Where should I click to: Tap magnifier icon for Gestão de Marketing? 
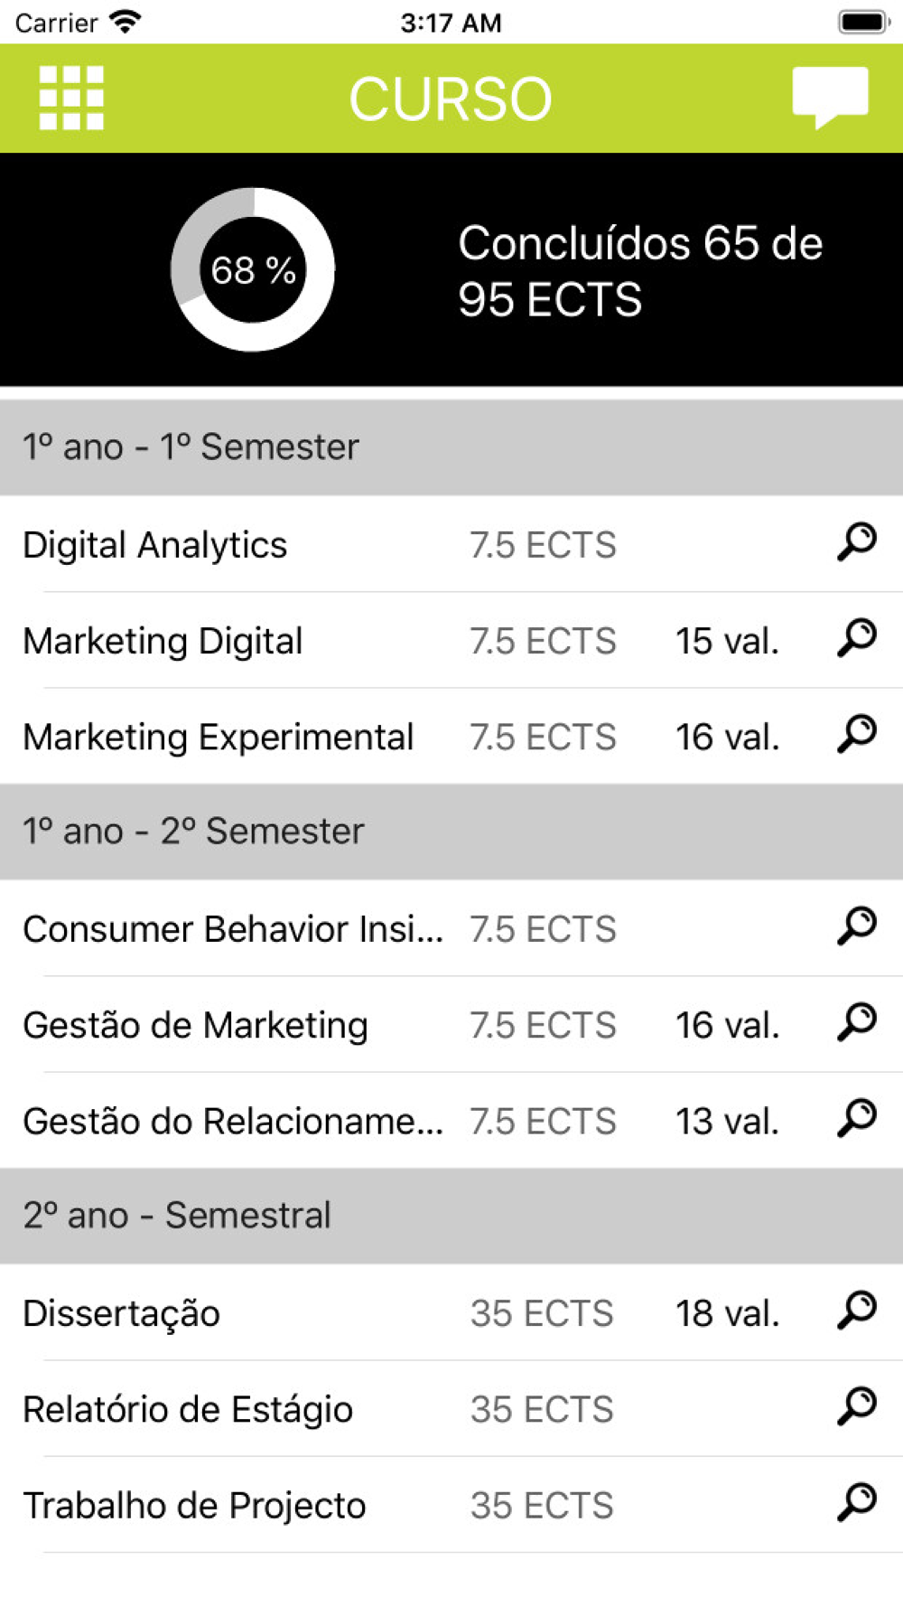click(856, 1023)
